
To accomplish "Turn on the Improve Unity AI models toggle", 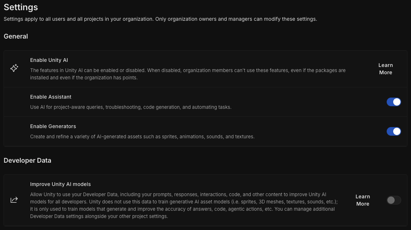I will (x=394, y=200).
